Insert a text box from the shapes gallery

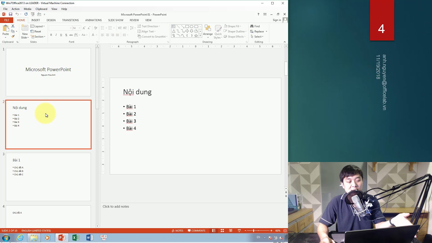[x=173, y=27]
